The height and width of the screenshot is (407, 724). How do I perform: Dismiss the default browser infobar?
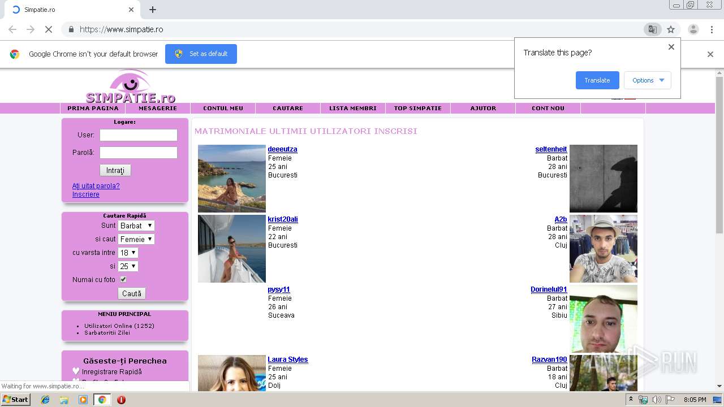(x=710, y=54)
